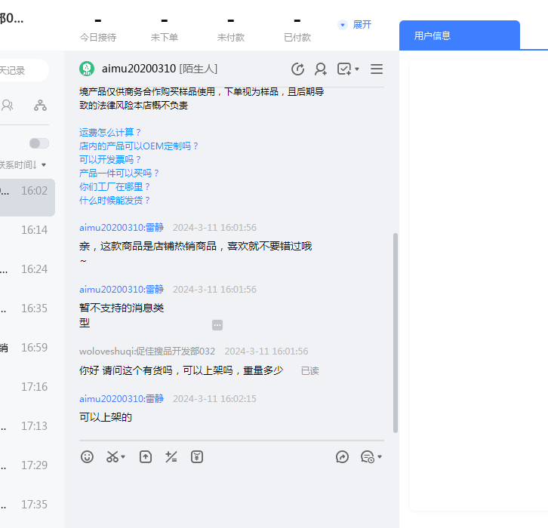Click the 可以开发票吗？ link
Image resolution: width=548 pixels, height=528 pixels.
[111, 159]
